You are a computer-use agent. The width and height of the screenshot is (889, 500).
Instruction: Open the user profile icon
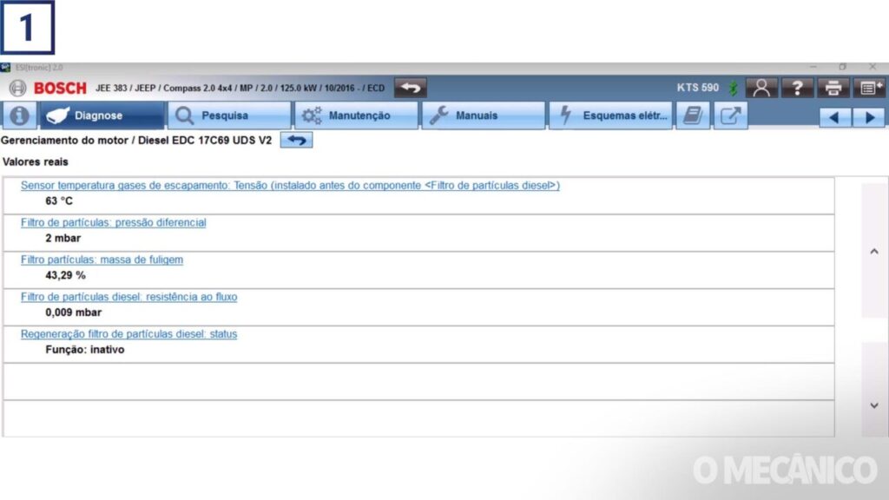[761, 88]
